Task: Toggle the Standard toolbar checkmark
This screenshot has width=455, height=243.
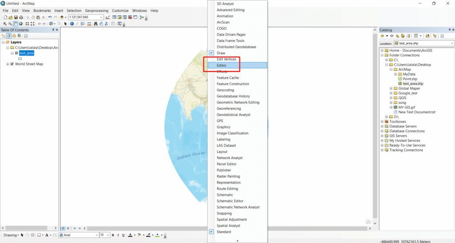Action: (211, 232)
